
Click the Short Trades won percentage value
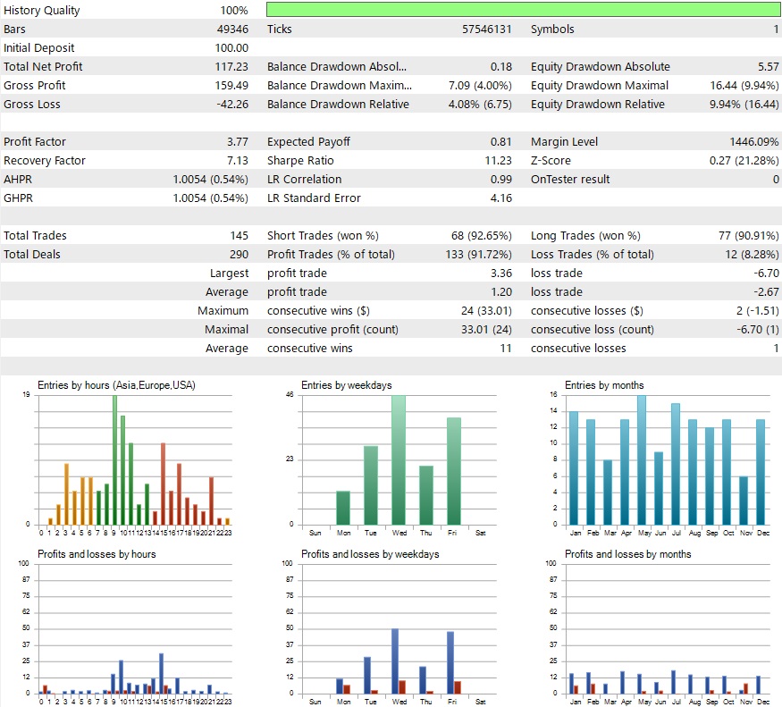click(x=481, y=236)
